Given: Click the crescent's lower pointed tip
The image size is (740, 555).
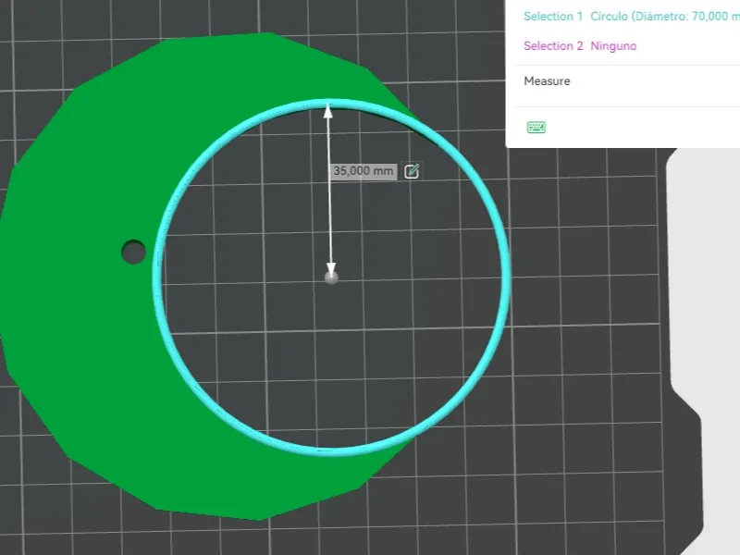Looking at the screenshot, I should click(401, 450).
